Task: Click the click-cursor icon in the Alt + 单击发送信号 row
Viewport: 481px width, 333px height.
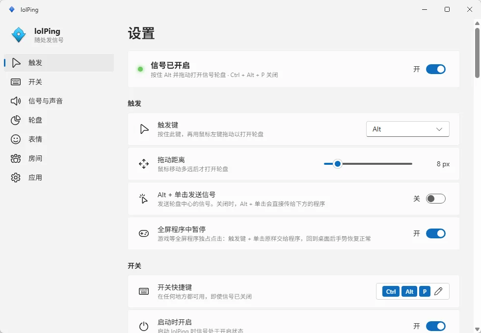Action: [143, 199]
